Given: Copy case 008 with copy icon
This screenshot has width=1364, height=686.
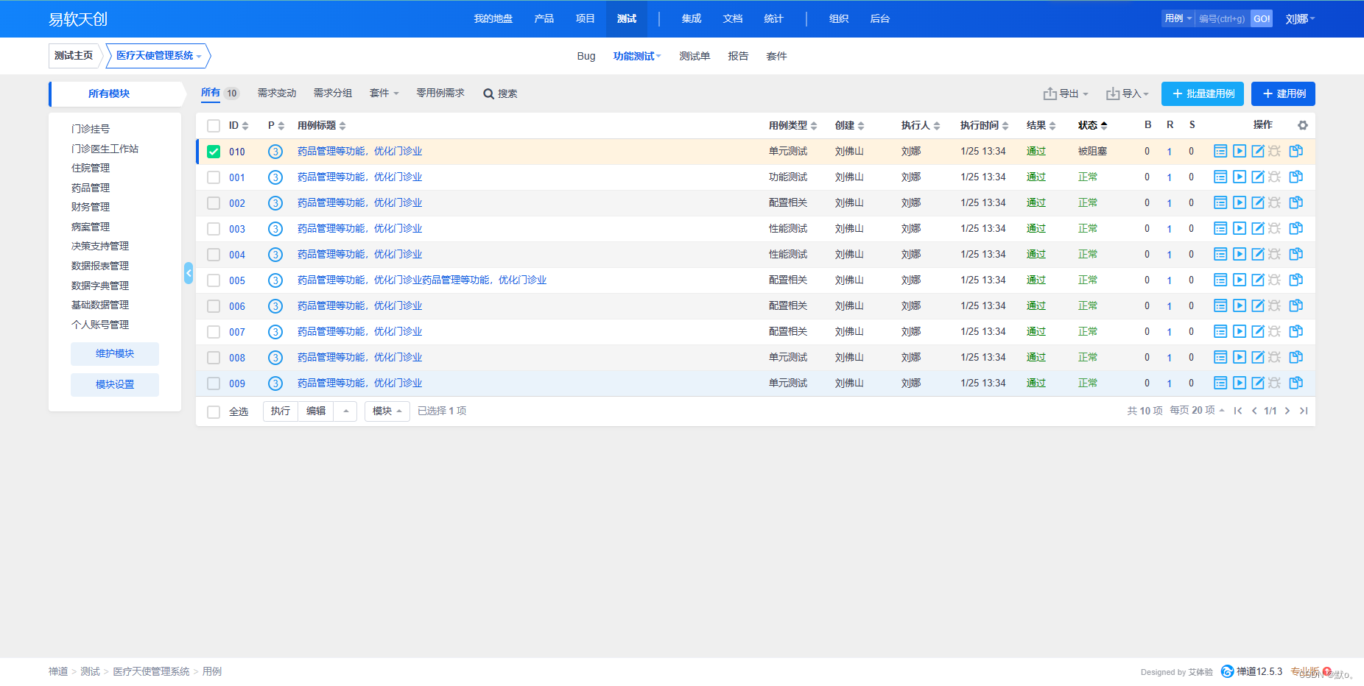Looking at the screenshot, I should [1296, 357].
